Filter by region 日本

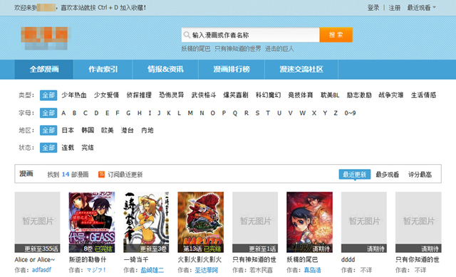tap(68, 131)
